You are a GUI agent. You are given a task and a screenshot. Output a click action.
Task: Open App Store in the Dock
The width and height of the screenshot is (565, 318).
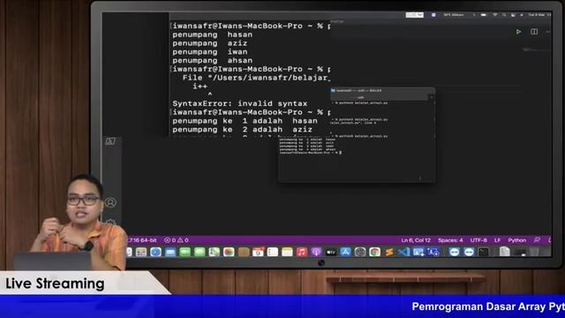click(345, 252)
